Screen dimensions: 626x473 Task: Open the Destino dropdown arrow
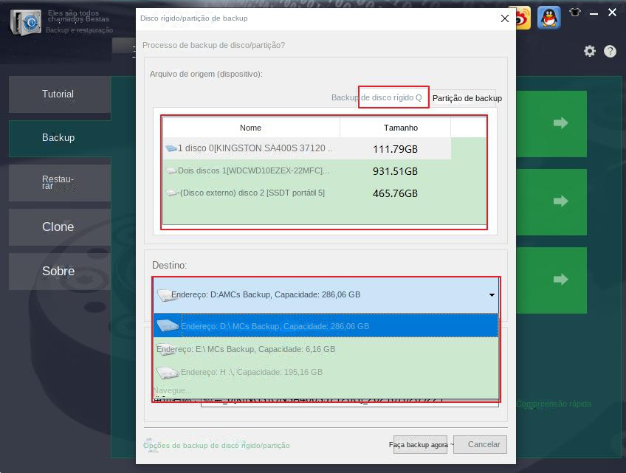click(x=492, y=294)
